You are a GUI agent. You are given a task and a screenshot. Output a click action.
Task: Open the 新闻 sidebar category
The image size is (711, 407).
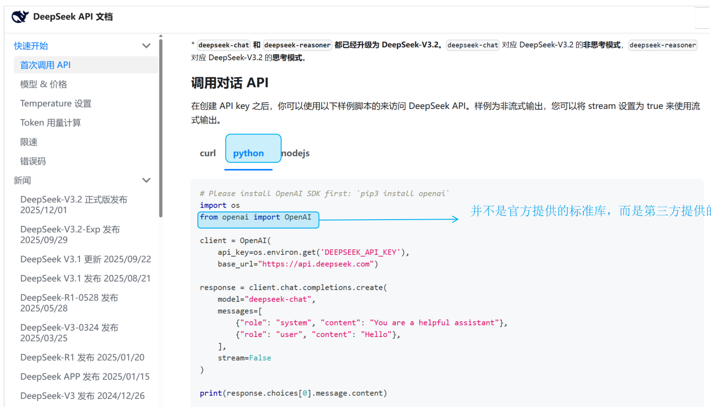pyautogui.click(x=22, y=180)
